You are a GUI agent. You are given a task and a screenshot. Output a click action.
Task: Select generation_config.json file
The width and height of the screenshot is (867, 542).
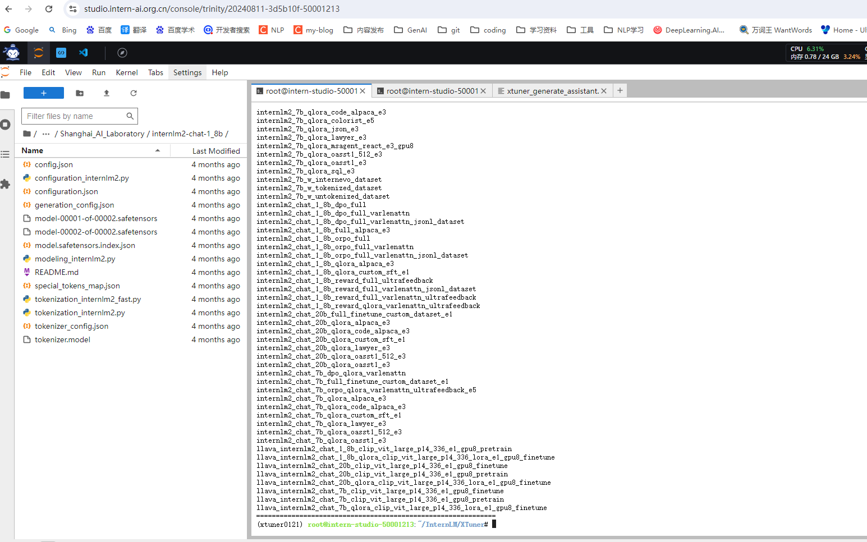131,205
